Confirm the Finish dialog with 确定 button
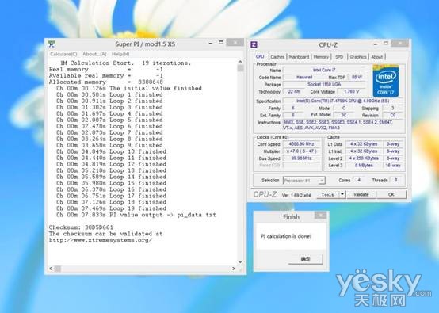 (x=305, y=259)
